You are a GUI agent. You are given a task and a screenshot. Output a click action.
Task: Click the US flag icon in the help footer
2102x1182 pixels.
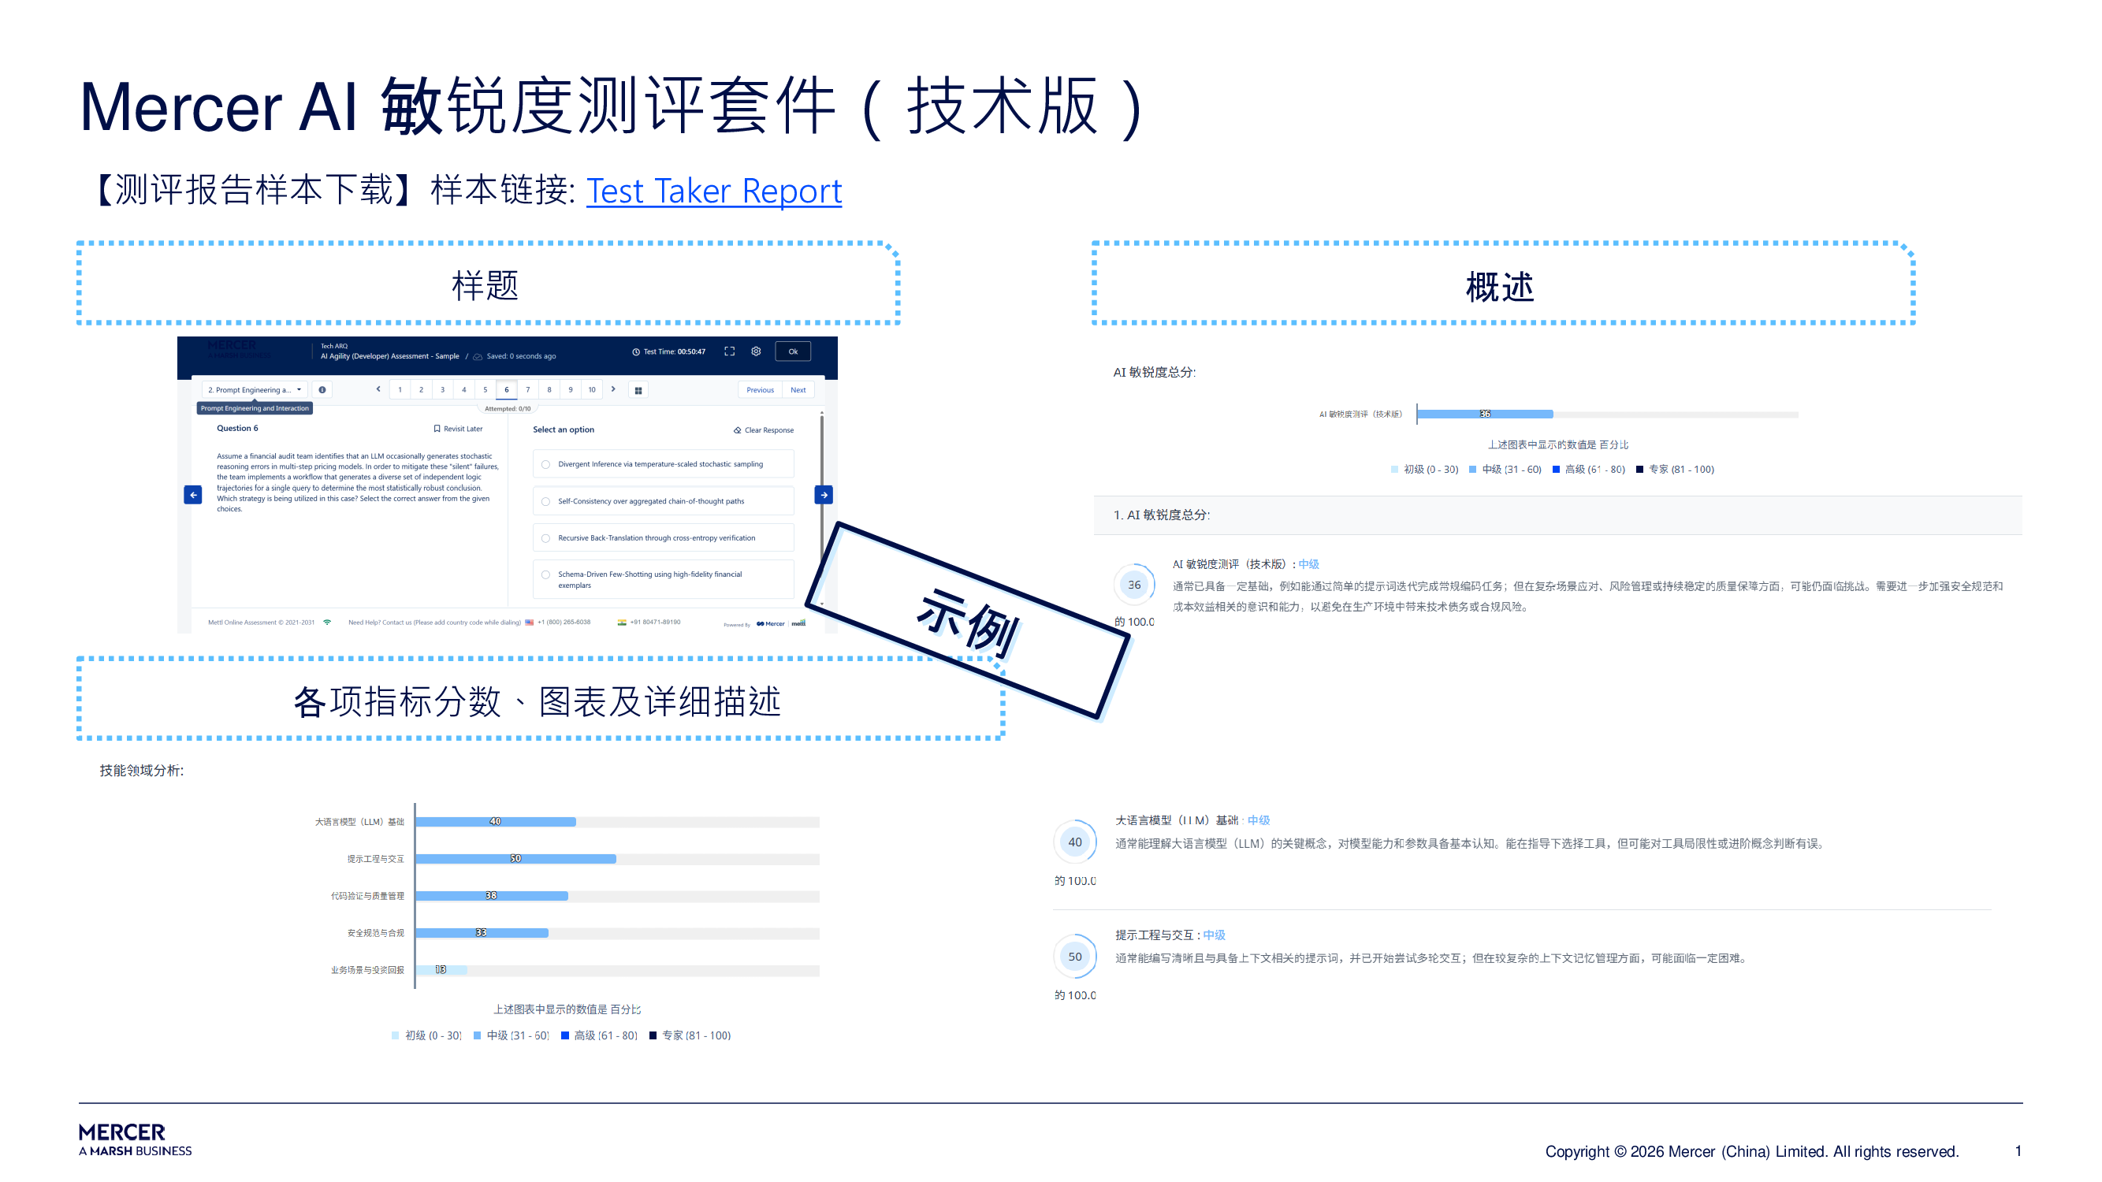pyautogui.click(x=530, y=623)
